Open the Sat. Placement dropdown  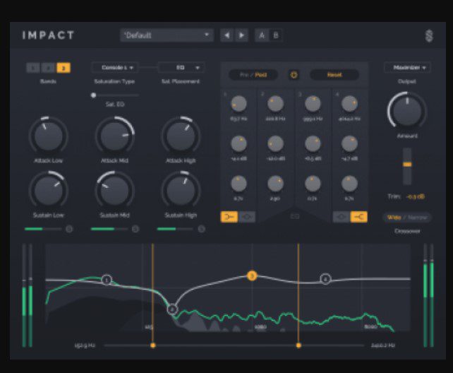[181, 68]
